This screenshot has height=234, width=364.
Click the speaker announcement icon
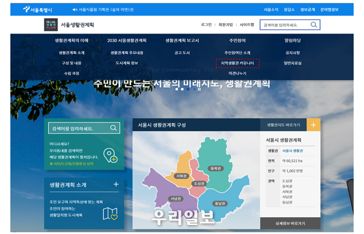[x=74, y=10]
